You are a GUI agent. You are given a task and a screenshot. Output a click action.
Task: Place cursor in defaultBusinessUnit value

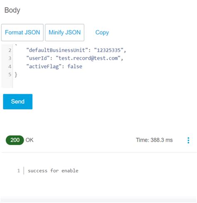(108, 50)
